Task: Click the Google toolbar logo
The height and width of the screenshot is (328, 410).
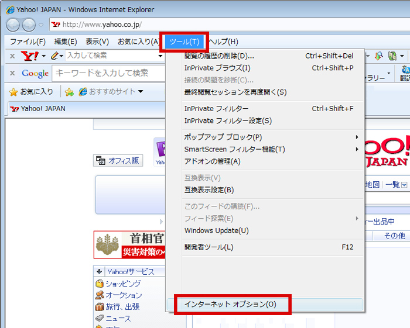Action: 35,73
